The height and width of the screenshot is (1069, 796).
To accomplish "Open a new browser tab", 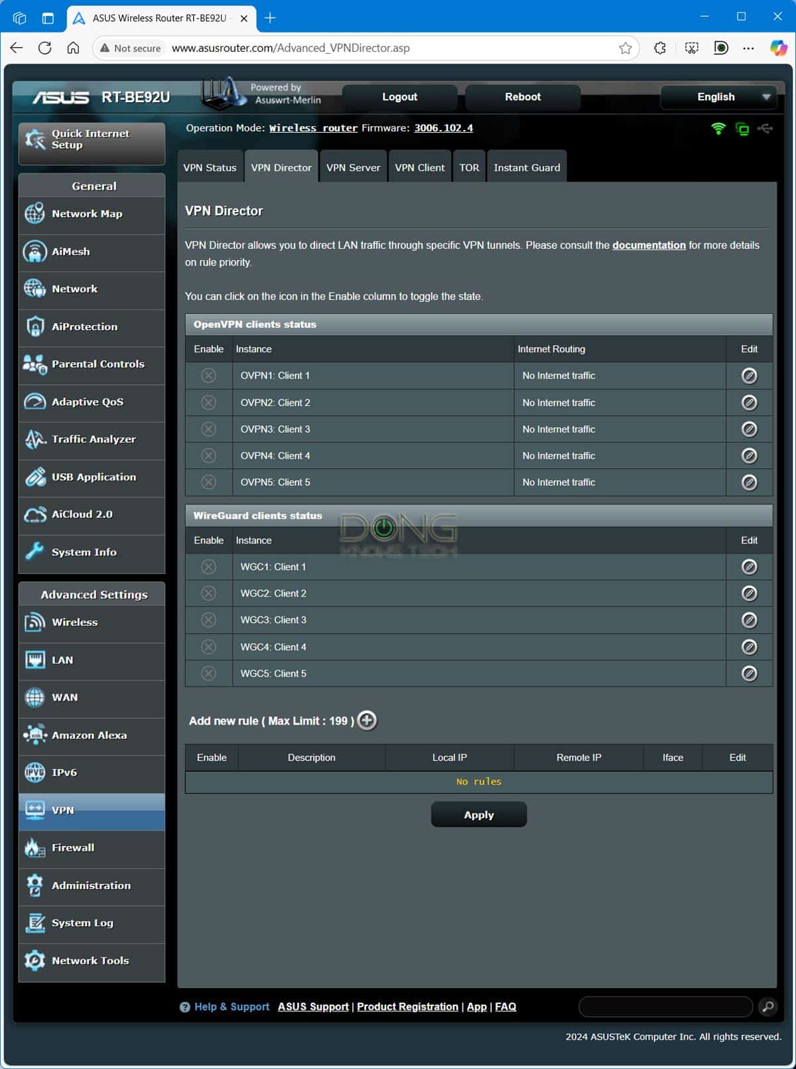I will click(x=270, y=18).
